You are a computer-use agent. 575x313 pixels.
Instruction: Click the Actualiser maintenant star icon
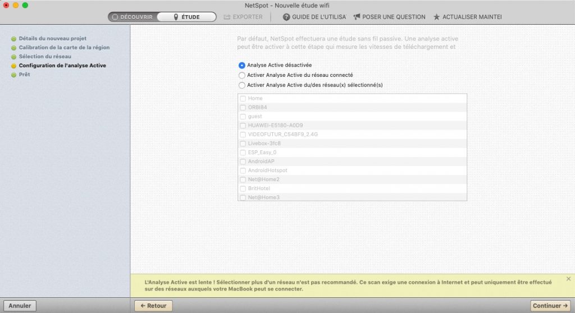[x=436, y=17]
